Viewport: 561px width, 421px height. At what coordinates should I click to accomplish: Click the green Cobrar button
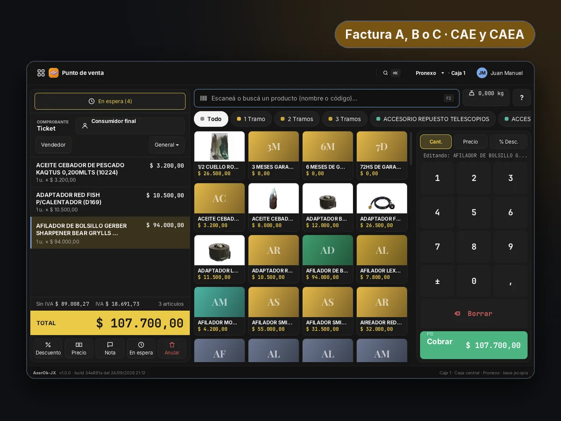474,345
